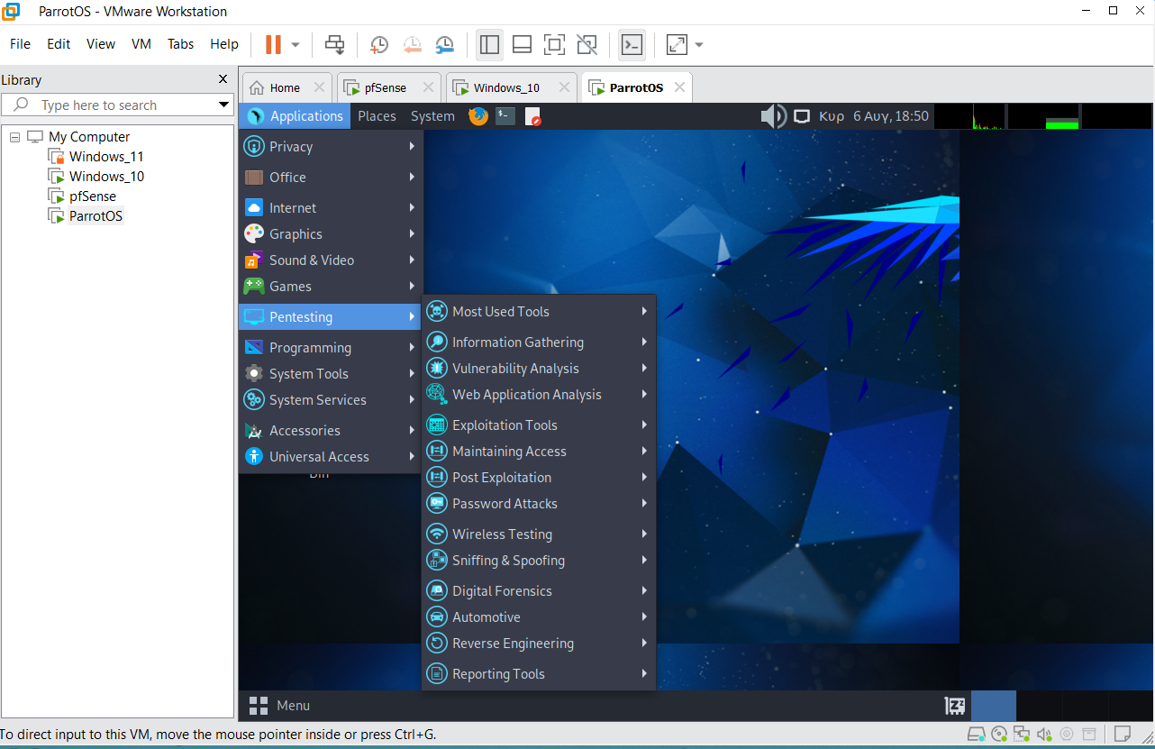Expand the Web Application Analysis submenu

pyautogui.click(x=539, y=394)
